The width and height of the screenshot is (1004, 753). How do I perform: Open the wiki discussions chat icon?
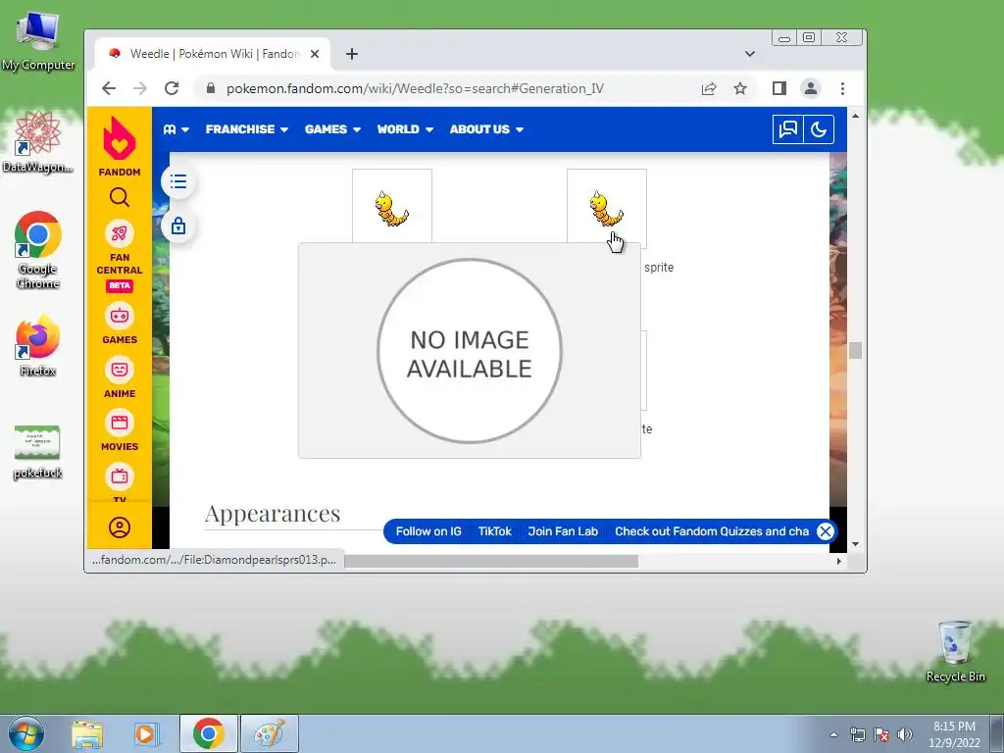[x=787, y=129]
